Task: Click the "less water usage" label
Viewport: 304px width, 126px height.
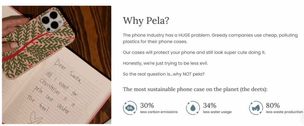Action: pyautogui.click(x=217, y=112)
